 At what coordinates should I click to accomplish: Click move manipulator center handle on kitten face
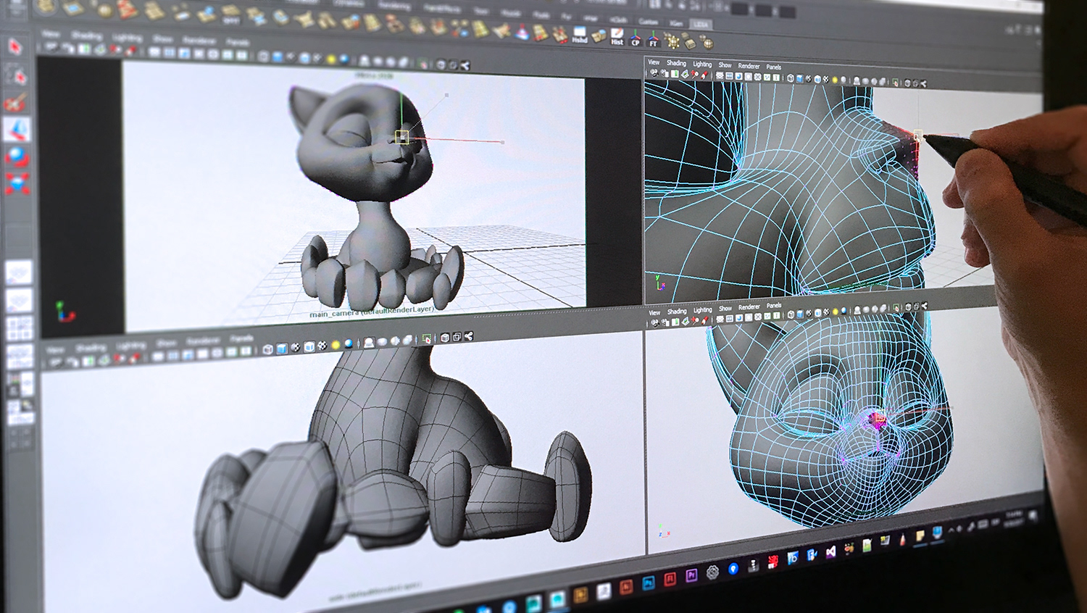tap(402, 136)
